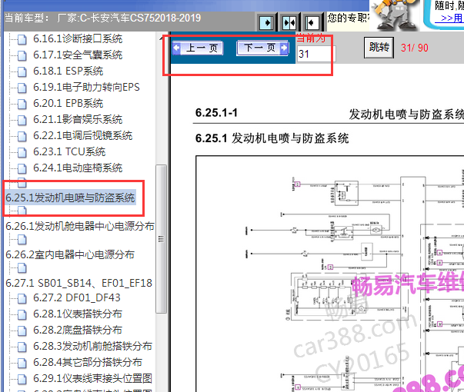
Task: Click the 跳转 jump button
Action: (379, 48)
